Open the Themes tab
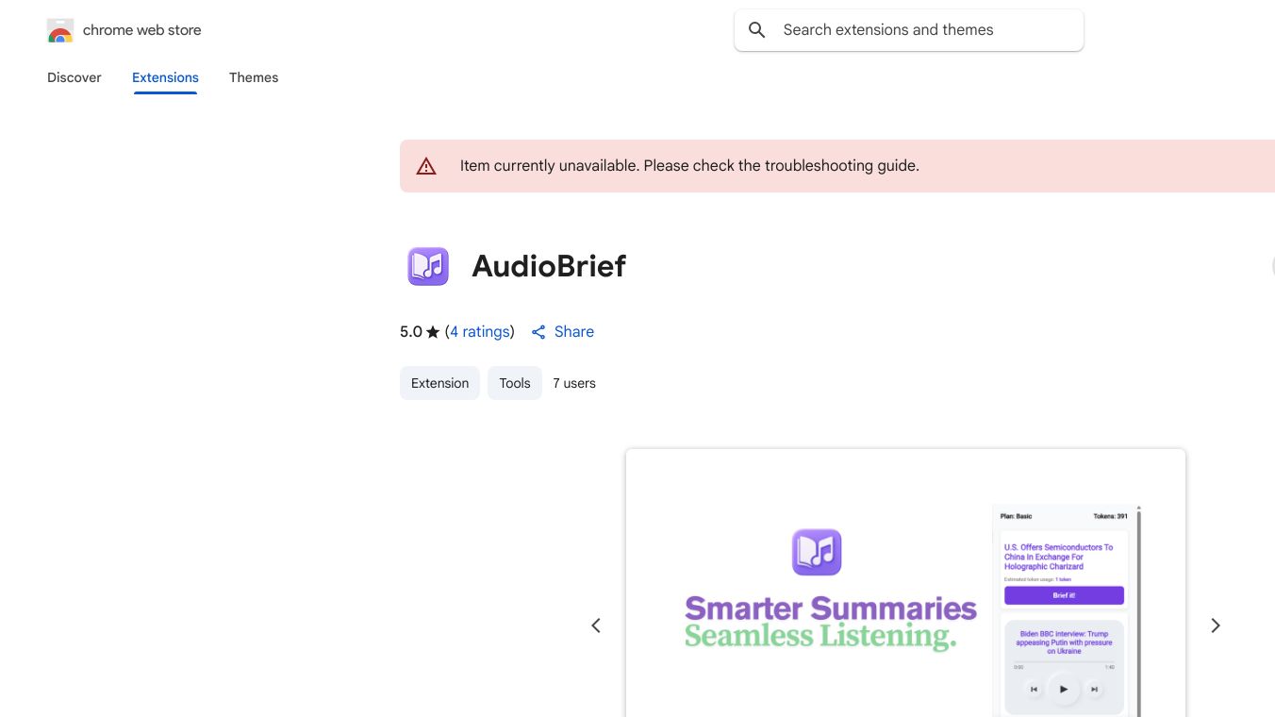The height and width of the screenshot is (717, 1275). (254, 77)
